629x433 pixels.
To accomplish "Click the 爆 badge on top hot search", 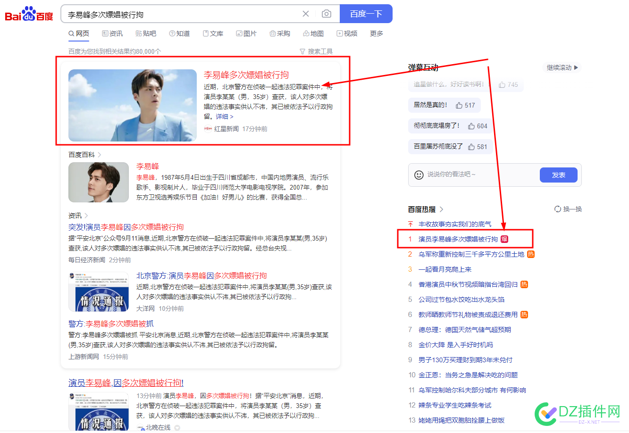I will [504, 239].
